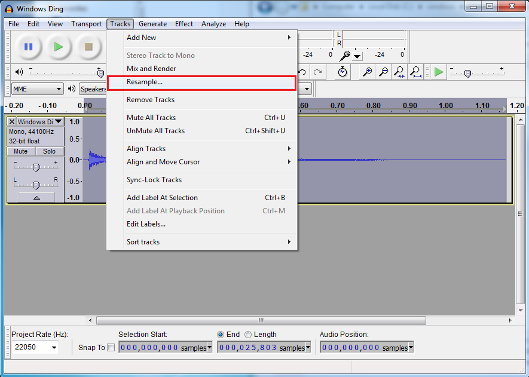Select the Length radio button

(249, 335)
